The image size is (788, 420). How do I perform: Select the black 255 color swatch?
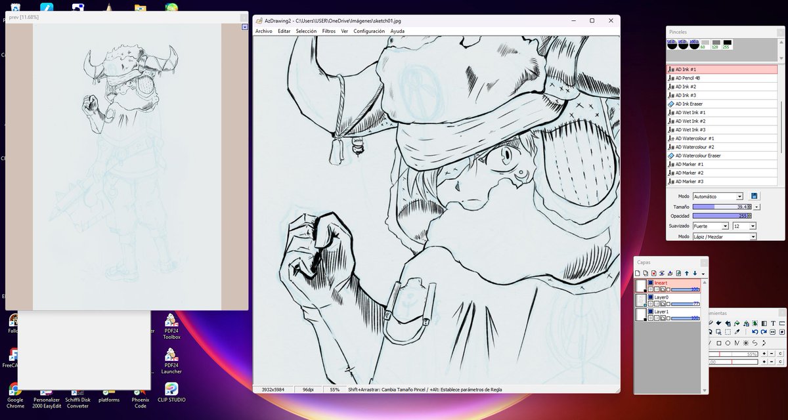pyautogui.click(x=728, y=45)
